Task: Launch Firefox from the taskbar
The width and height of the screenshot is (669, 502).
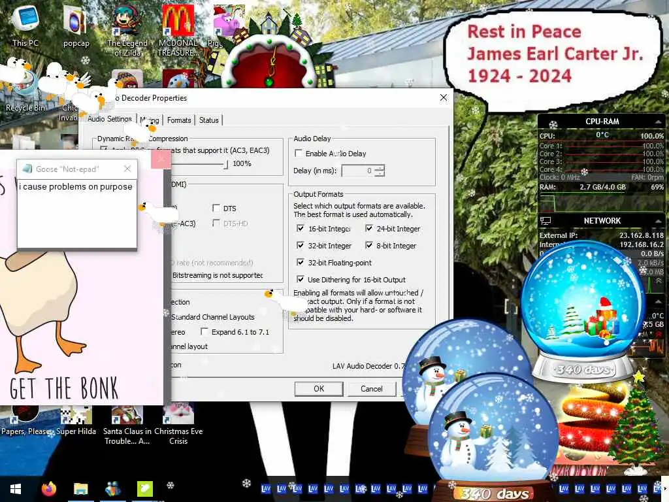Action: pyautogui.click(x=48, y=489)
